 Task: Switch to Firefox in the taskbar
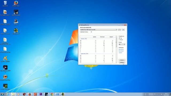pos(30,94)
